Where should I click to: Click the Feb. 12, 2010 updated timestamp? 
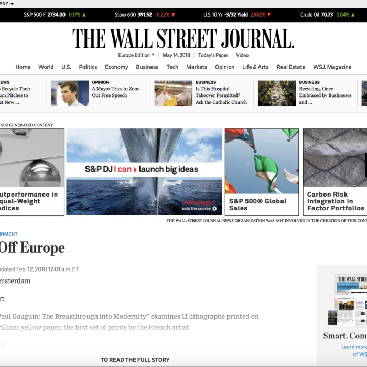tap(39, 269)
